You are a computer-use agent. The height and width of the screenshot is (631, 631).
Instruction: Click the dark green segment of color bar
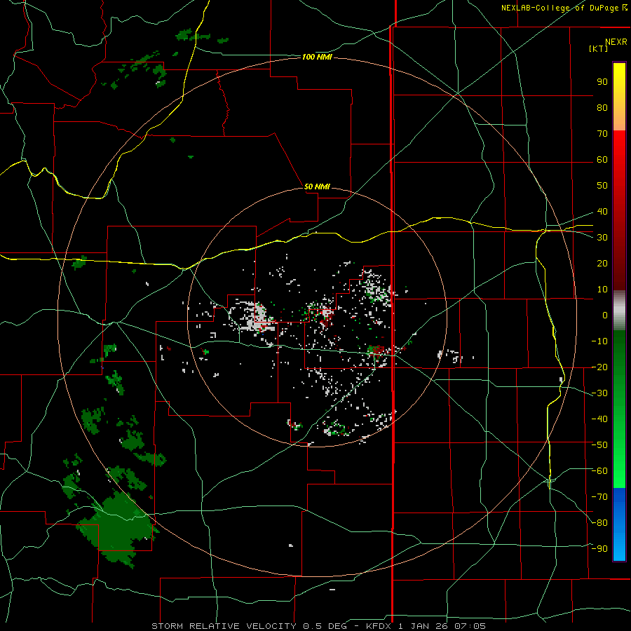[x=619, y=362]
